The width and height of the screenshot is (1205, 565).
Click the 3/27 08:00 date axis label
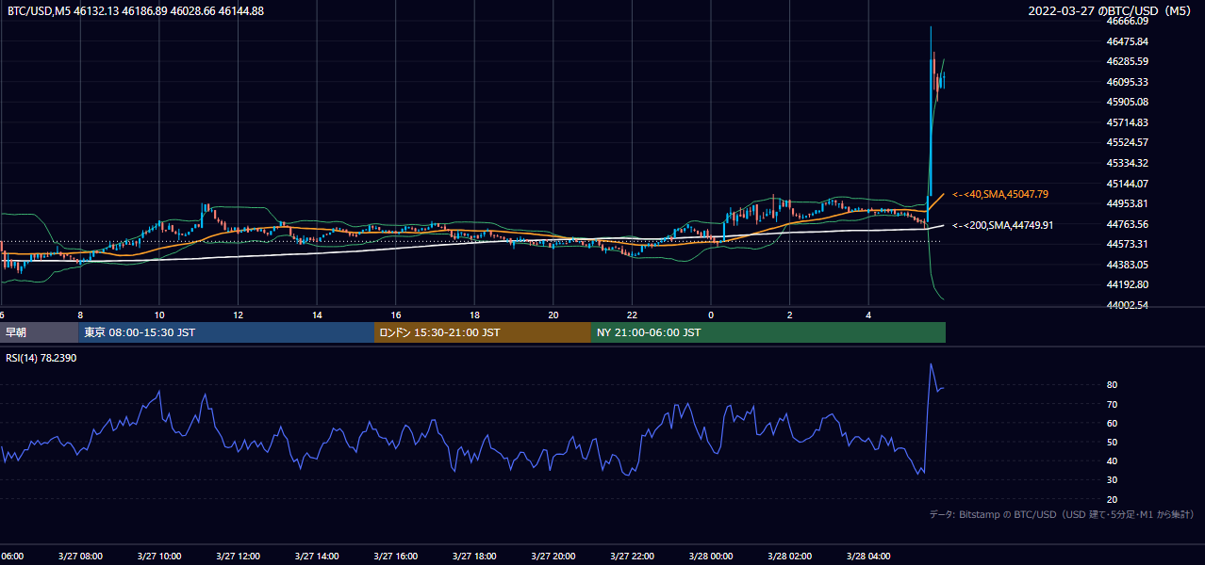80,557
